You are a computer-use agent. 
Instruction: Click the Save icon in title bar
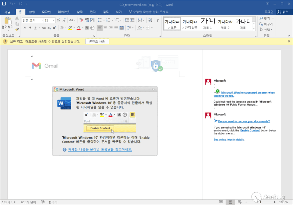pyautogui.click(x=4, y=4)
